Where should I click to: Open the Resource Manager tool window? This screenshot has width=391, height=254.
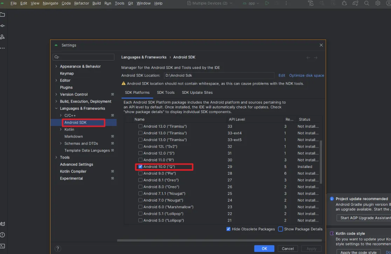(2, 37)
